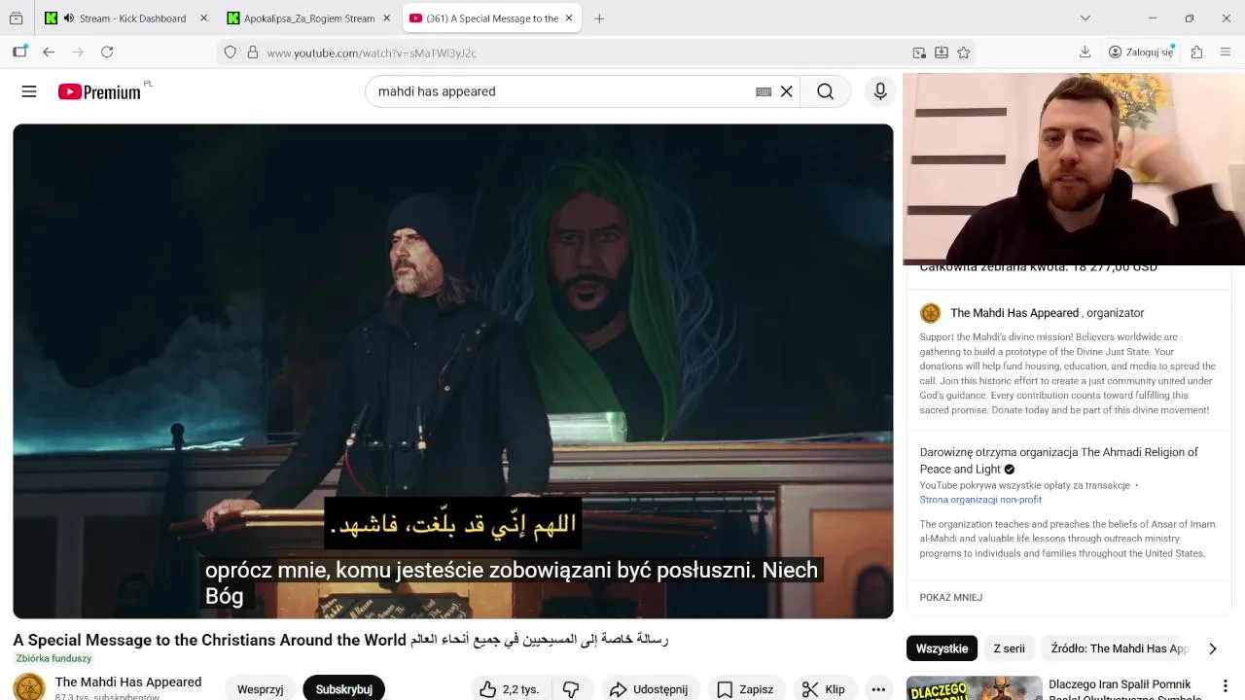Click the Wesprzyj button

(260, 689)
